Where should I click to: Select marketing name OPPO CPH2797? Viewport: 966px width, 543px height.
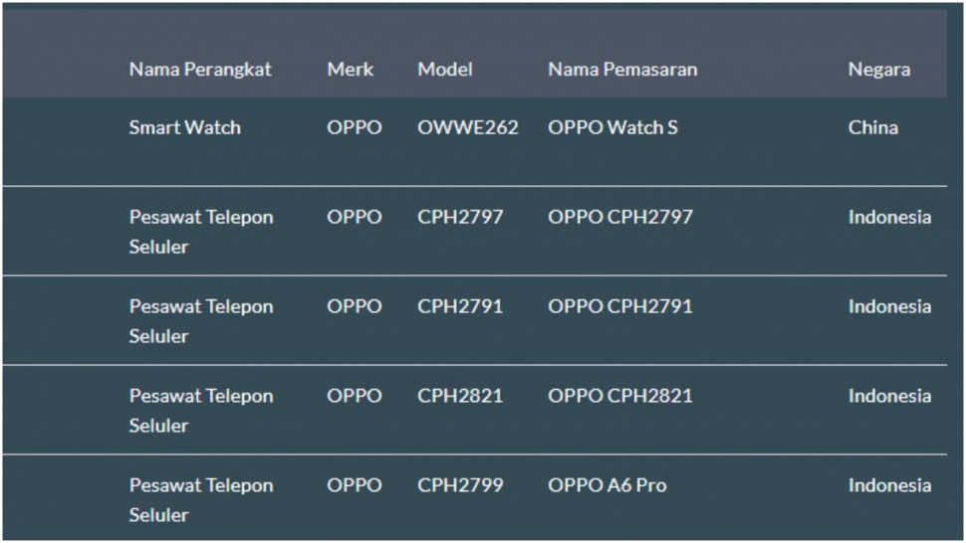tap(619, 217)
